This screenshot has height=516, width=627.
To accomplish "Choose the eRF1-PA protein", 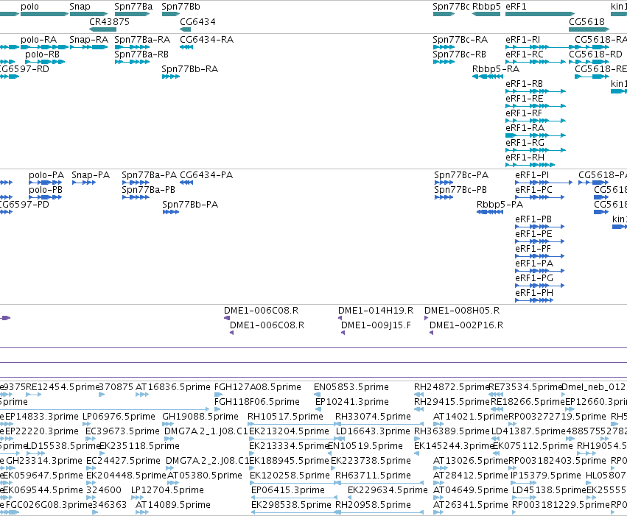I will pos(540,271).
